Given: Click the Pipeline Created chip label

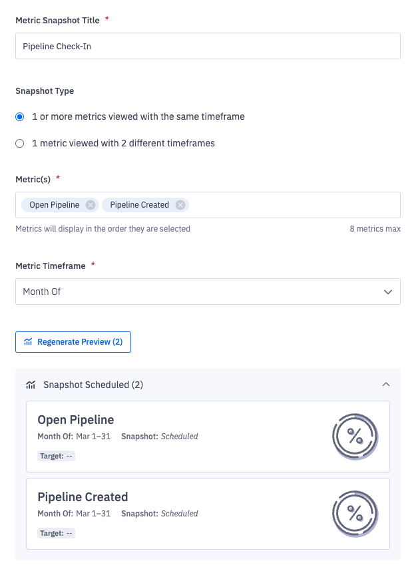Looking at the screenshot, I should click(139, 205).
